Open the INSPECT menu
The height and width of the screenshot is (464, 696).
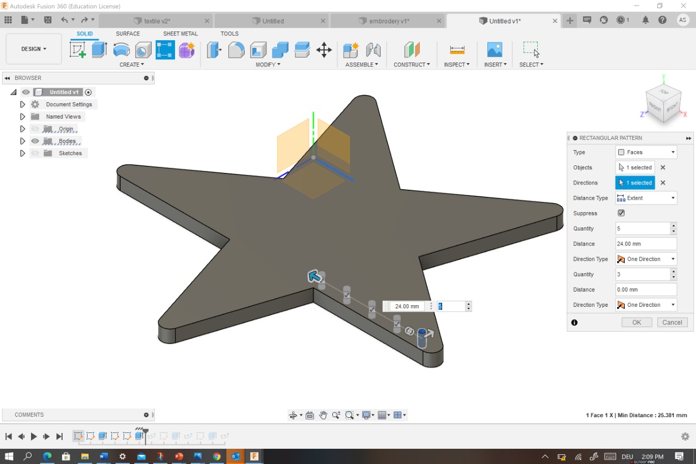pyautogui.click(x=457, y=65)
